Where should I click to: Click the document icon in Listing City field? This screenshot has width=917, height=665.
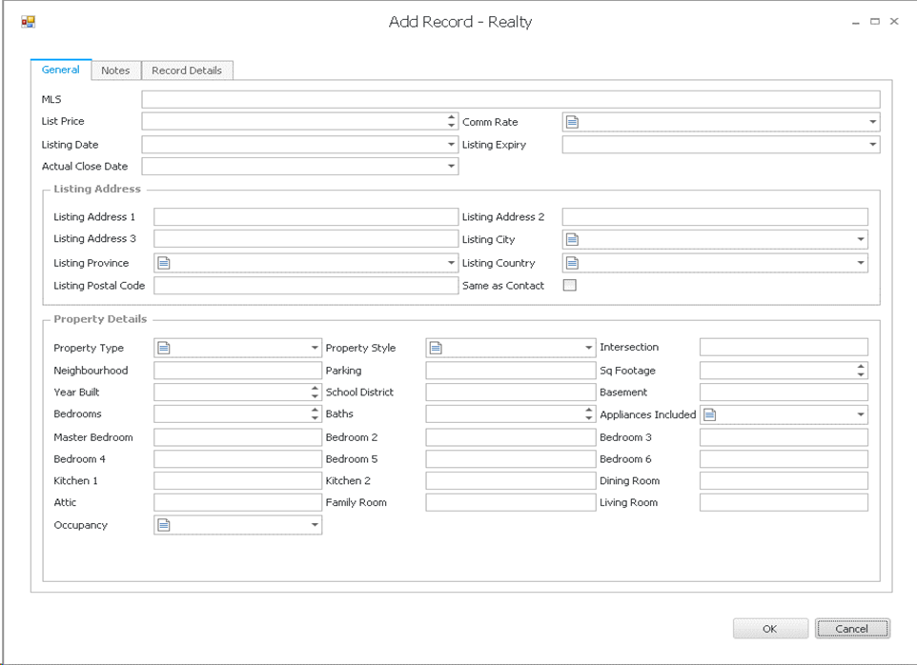pyautogui.click(x=572, y=240)
